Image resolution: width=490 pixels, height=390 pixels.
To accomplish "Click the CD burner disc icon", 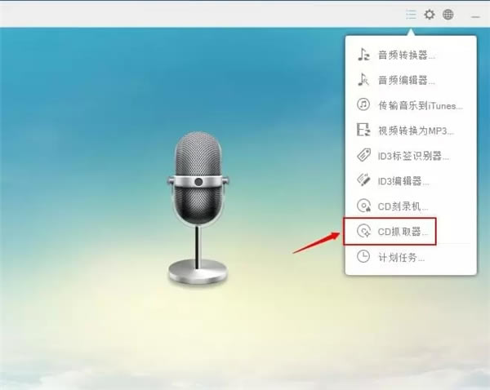I will (x=363, y=206).
